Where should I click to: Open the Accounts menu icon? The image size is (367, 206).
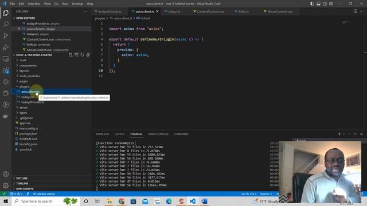pos(6,174)
